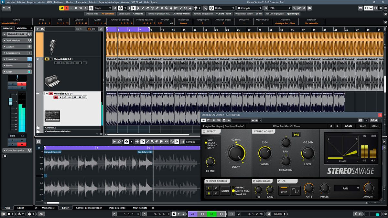
Task: Toggle the LFO section power switch
Action: (279, 181)
